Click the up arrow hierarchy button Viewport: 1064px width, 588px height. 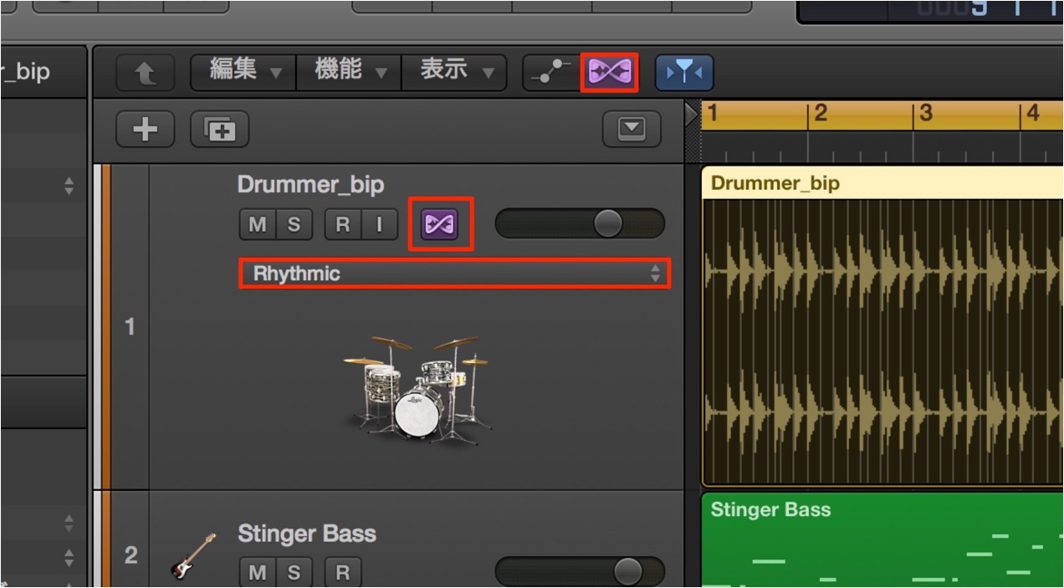click(x=146, y=74)
